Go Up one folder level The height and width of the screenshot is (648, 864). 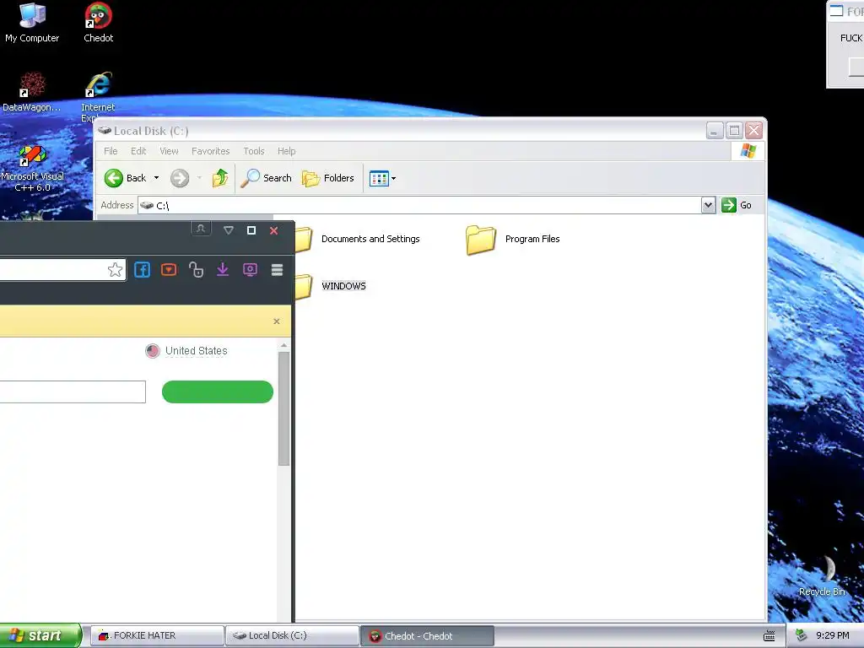tap(220, 178)
